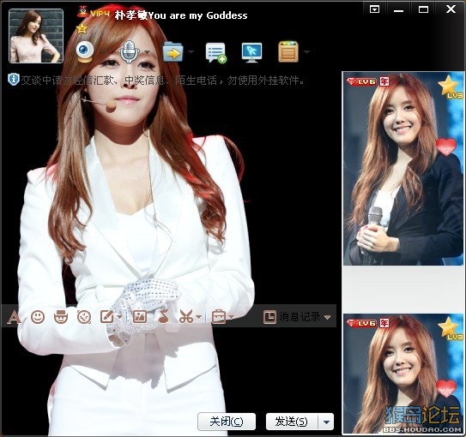466x437 pixels.
Task: Click the 发送(S) send button
Action: (x=292, y=422)
